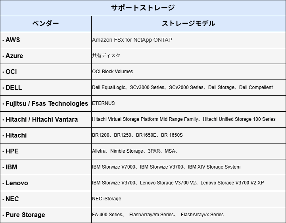Click the サポートストレージ table title
The height and width of the screenshot is (223, 286).
[x=143, y=8]
